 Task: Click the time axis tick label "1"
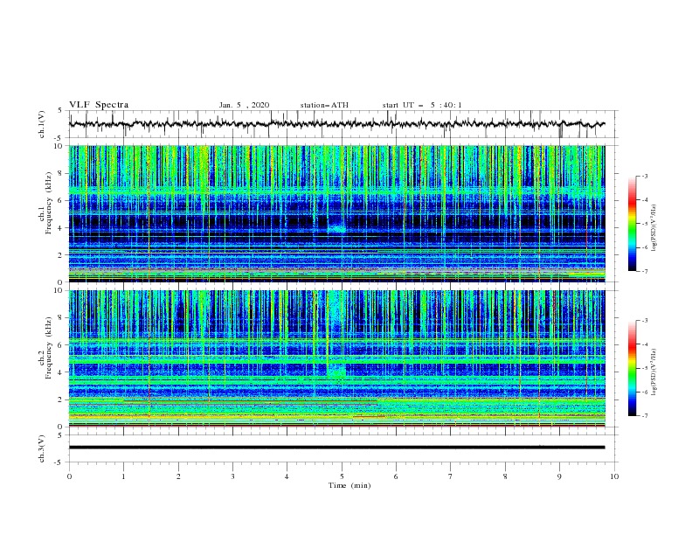point(123,476)
